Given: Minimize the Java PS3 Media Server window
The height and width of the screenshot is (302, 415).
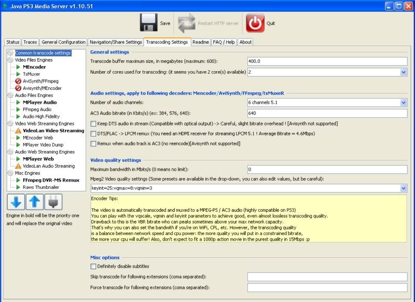Looking at the screenshot, I should coord(389,6).
